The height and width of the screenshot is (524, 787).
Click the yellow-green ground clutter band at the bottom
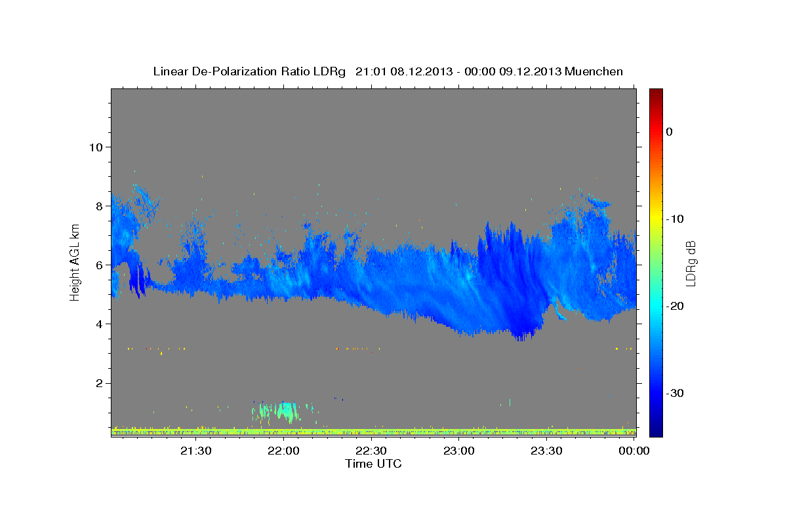point(373,432)
